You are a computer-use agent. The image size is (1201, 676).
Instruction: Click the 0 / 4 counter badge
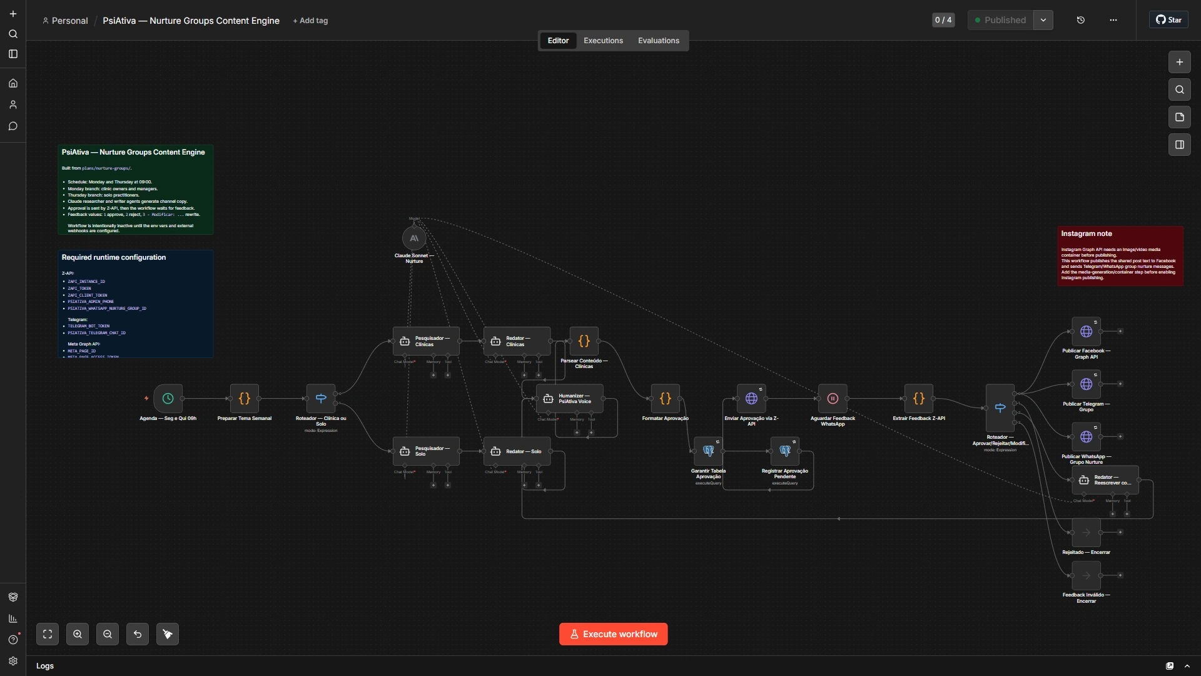(x=943, y=20)
